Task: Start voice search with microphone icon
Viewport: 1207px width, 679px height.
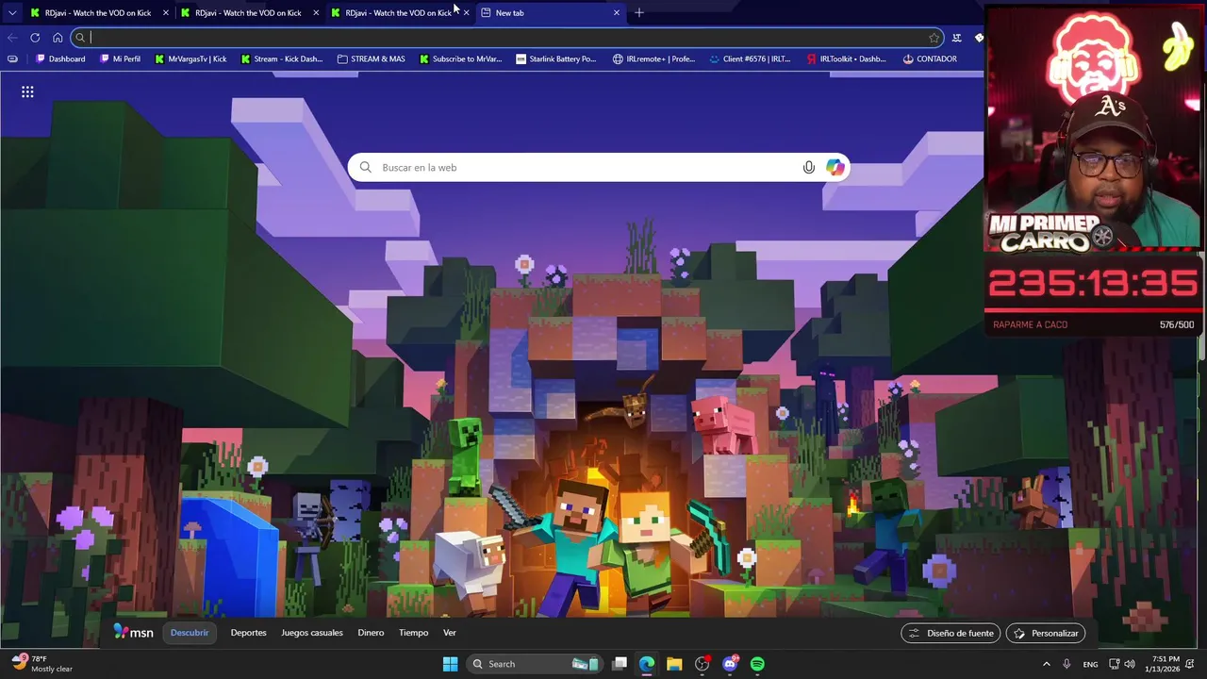Action: pyautogui.click(x=808, y=167)
